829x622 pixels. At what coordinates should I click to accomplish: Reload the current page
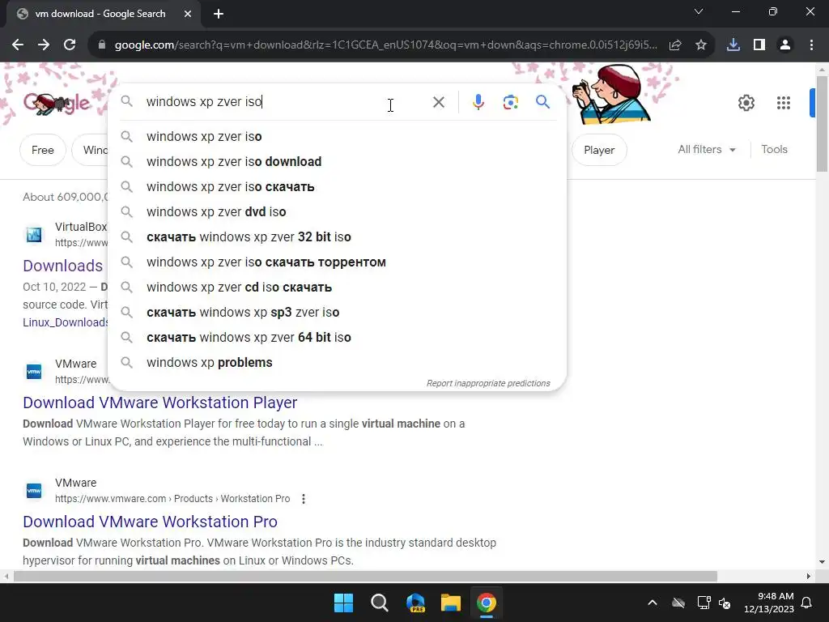click(x=70, y=45)
